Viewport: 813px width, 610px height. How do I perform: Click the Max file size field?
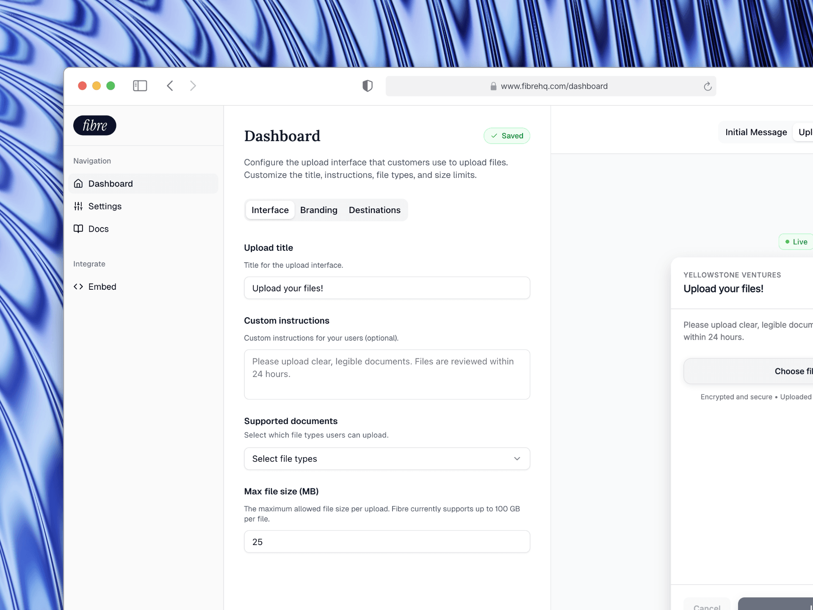tap(387, 542)
